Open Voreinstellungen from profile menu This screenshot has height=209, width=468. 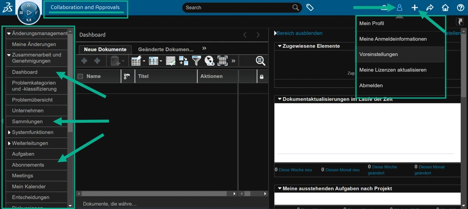coord(378,54)
